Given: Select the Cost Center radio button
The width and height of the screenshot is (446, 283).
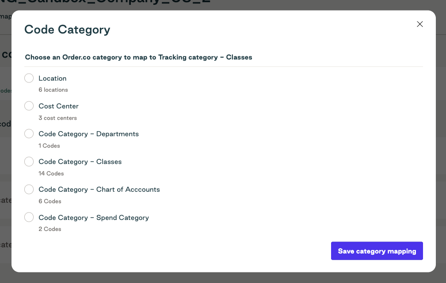Looking at the screenshot, I should (x=29, y=106).
